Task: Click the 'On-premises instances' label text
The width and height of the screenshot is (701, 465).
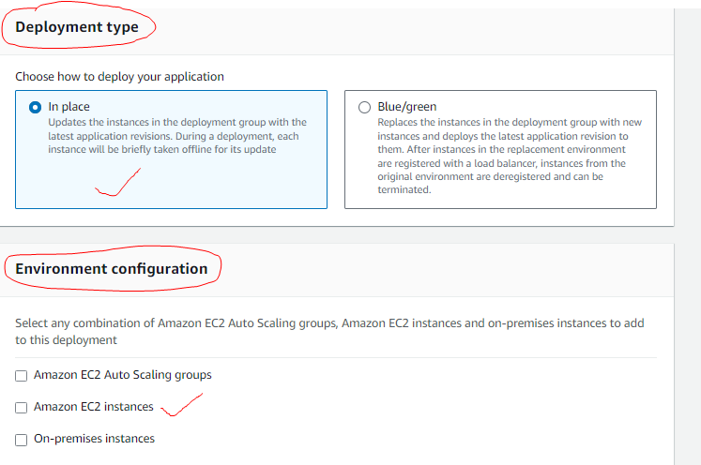Action: 95,439
